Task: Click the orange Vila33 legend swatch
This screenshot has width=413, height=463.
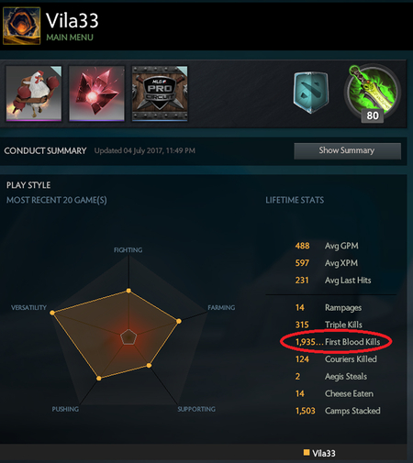Action: pyautogui.click(x=307, y=452)
